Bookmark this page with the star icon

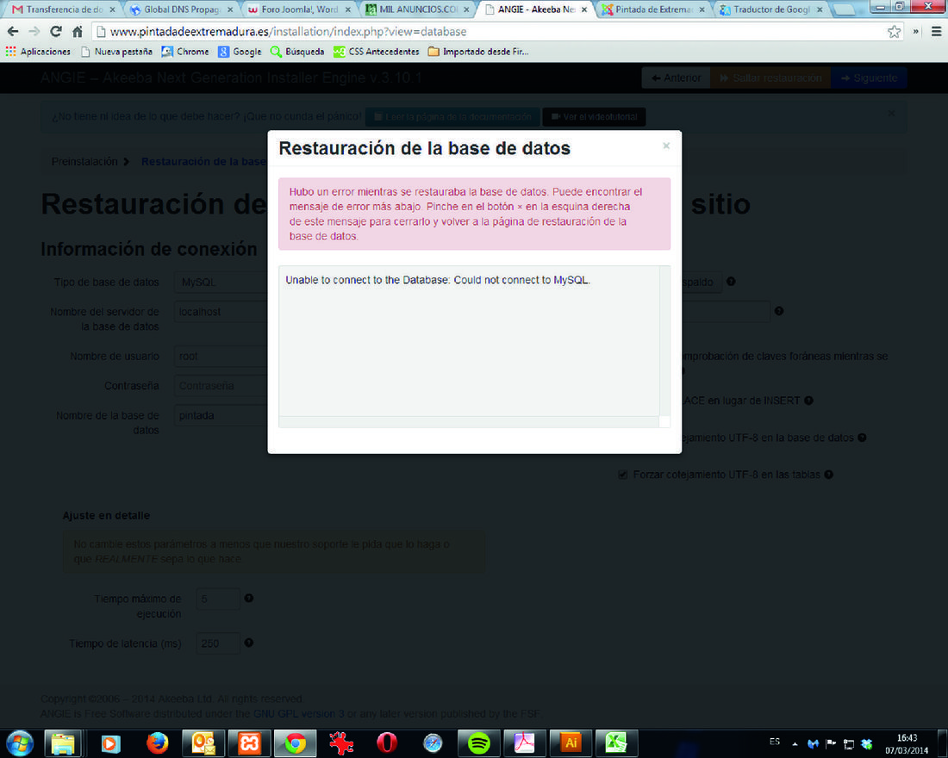click(x=894, y=31)
